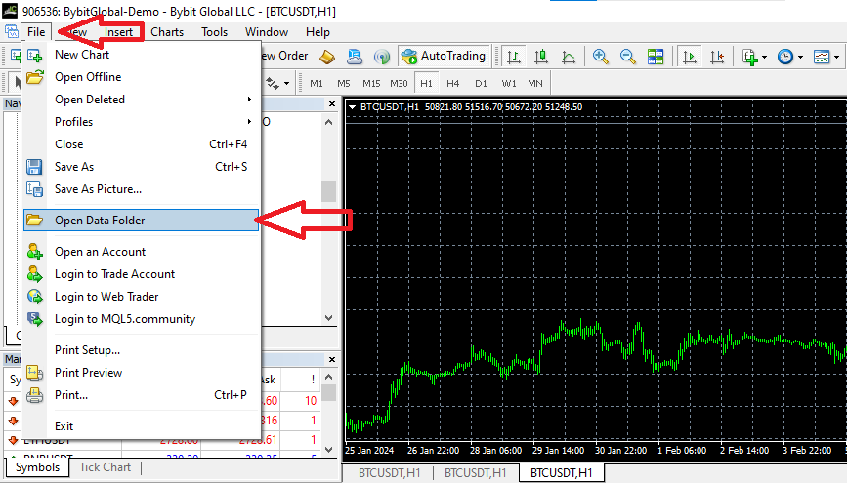Open the templates dropdown arrow
The height and width of the screenshot is (483, 847).
point(836,57)
